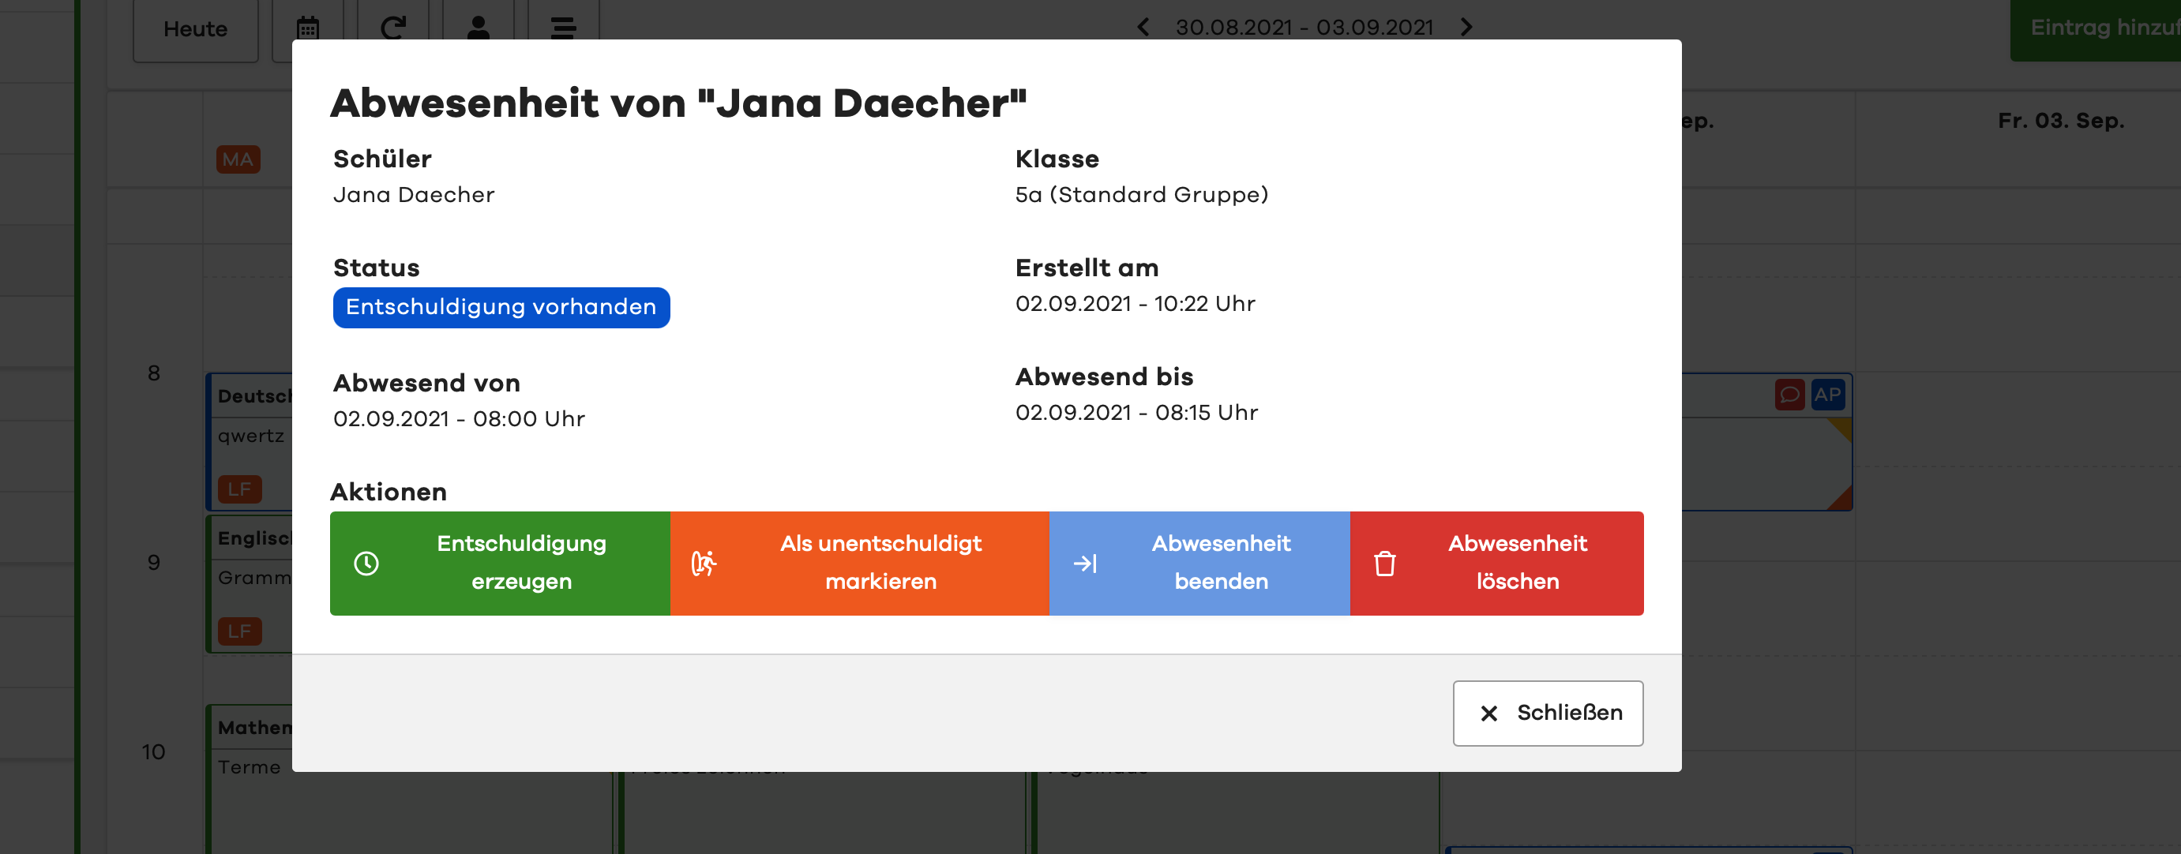Viewport: 2181px width, 854px height.
Task: Click the LF badge in Deutsch lesson
Action: pos(239,489)
